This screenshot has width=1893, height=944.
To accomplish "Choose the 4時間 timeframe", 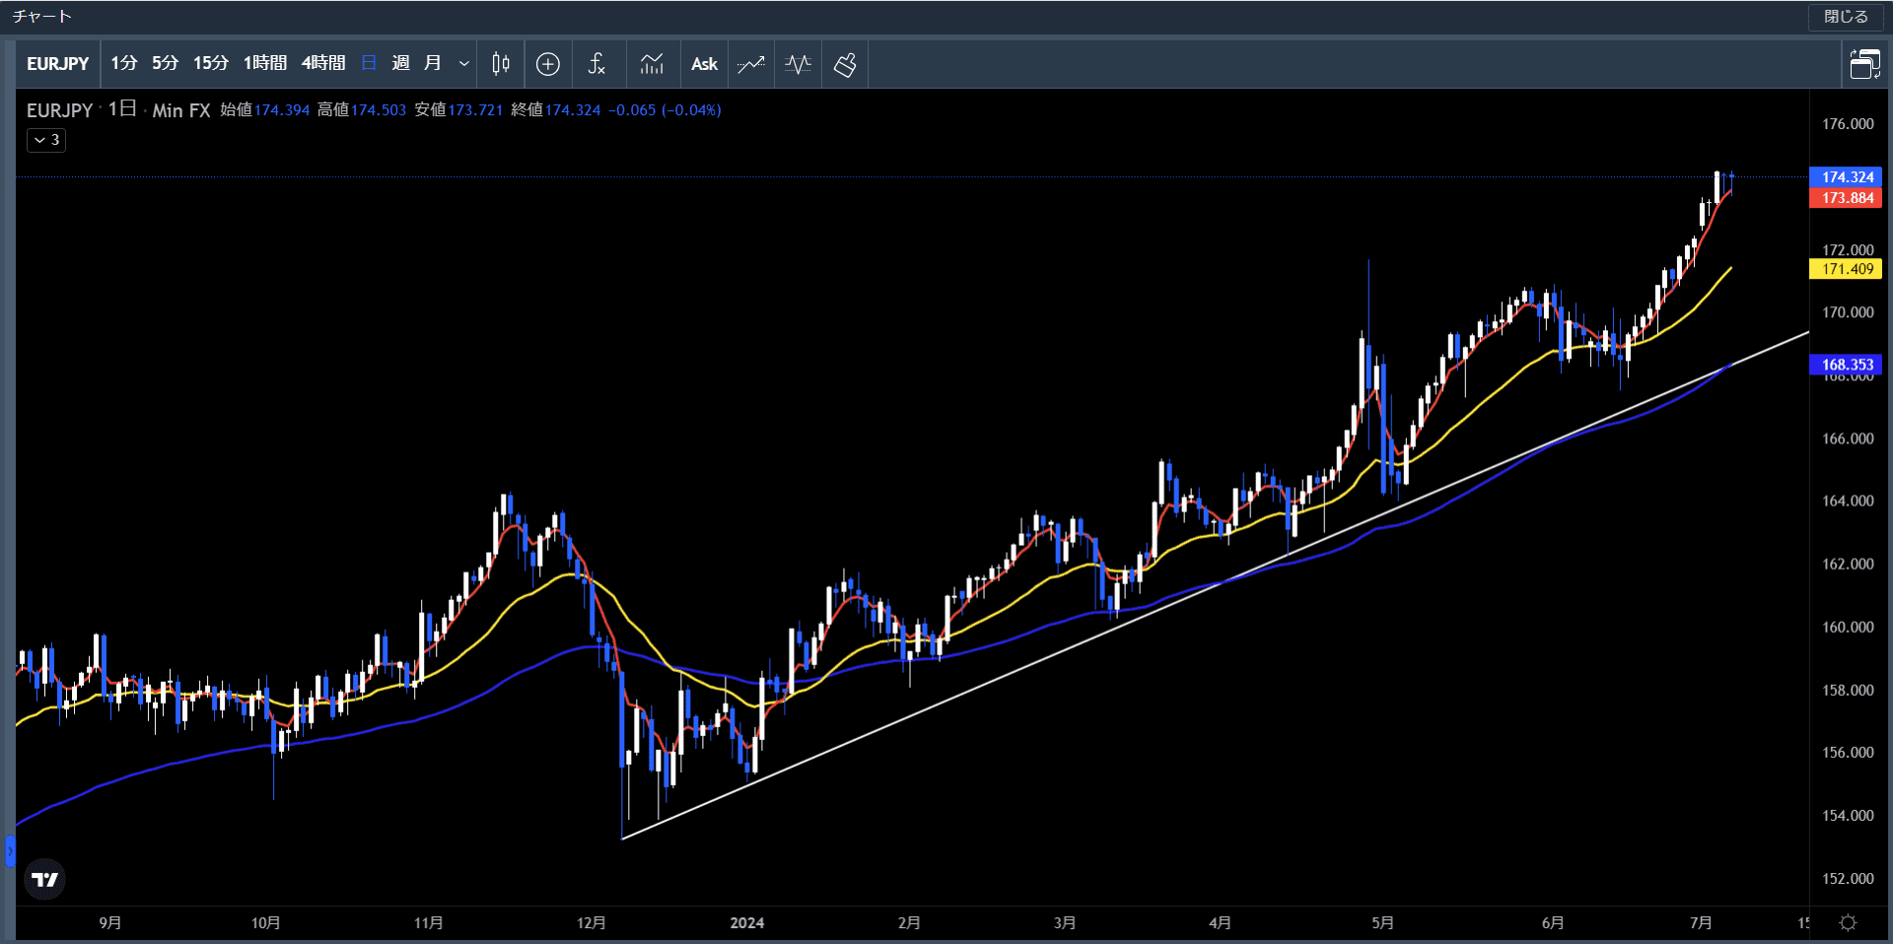I will pos(323,64).
